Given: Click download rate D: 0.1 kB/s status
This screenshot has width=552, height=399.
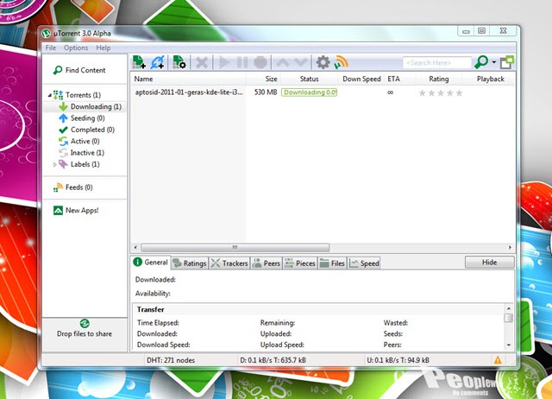Looking at the screenshot, I should click(273, 360).
